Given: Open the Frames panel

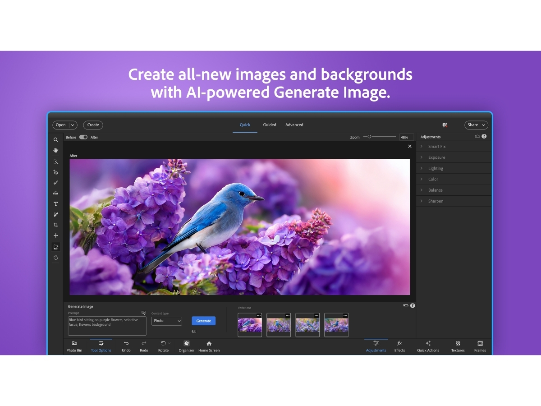Looking at the screenshot, I should coord(480,346).
